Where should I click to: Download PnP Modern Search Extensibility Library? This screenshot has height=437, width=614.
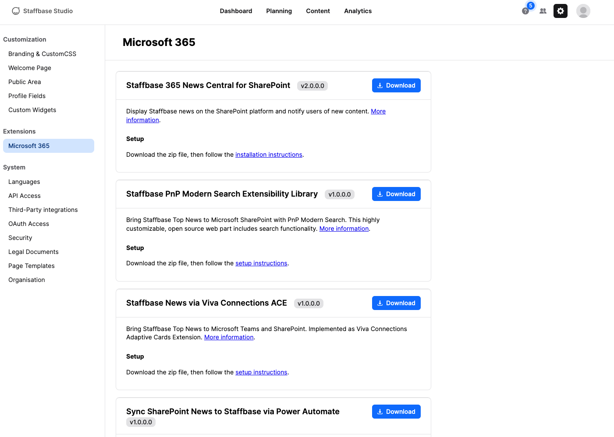pyautogui.click(x=396, y=194)
